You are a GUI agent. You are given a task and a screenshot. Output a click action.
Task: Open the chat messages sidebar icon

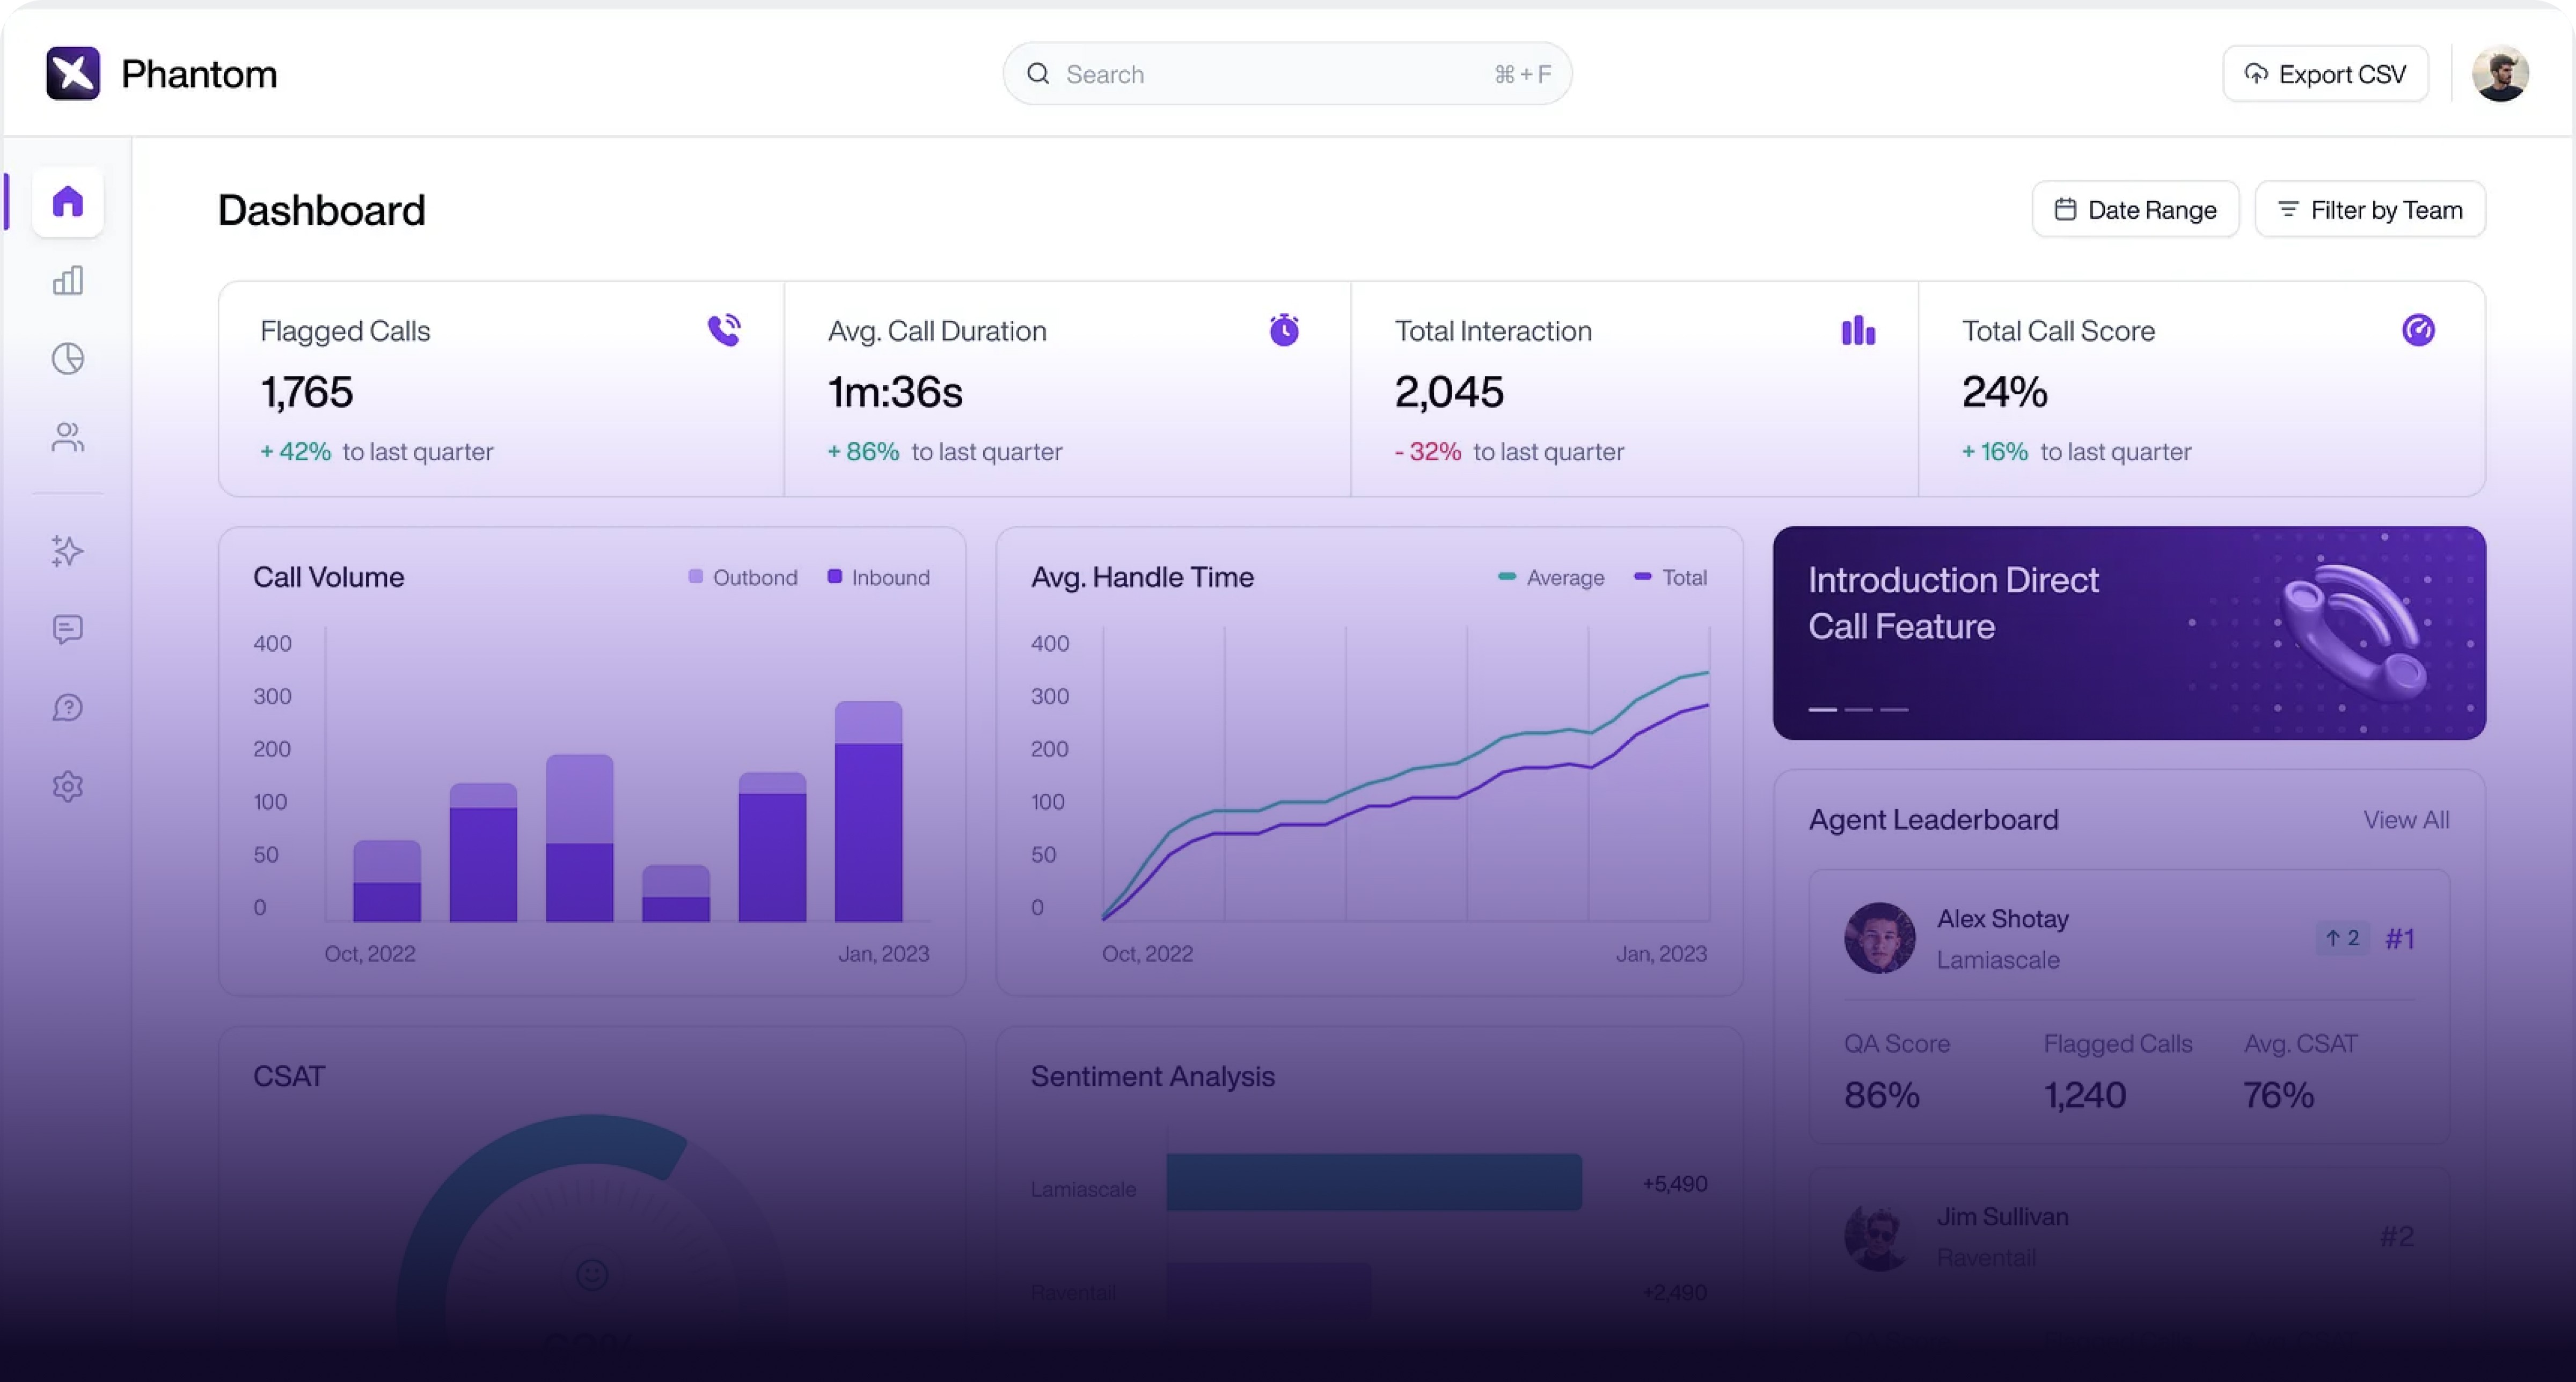click(68, 629)
